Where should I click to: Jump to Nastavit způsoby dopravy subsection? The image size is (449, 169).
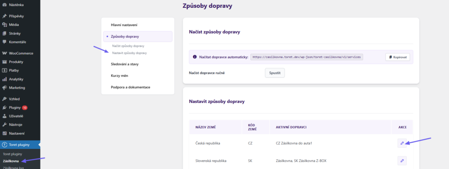[129, 53]
